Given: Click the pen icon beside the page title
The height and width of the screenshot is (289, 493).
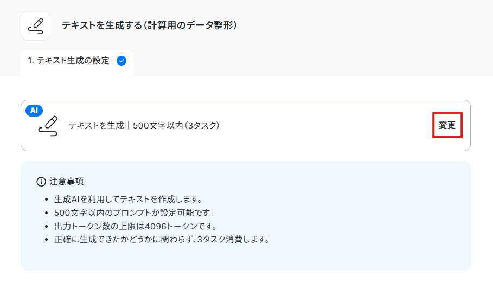Looking at the screenshot, I should 36,26.
